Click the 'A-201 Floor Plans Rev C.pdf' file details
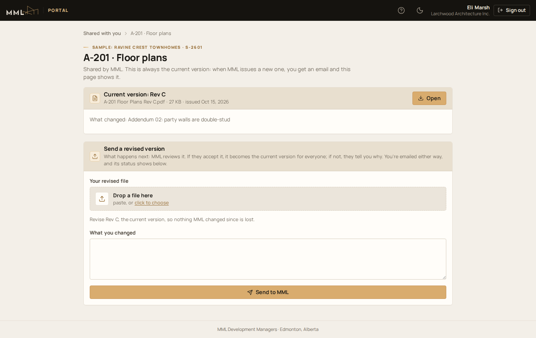 click(x=166, y=102)
